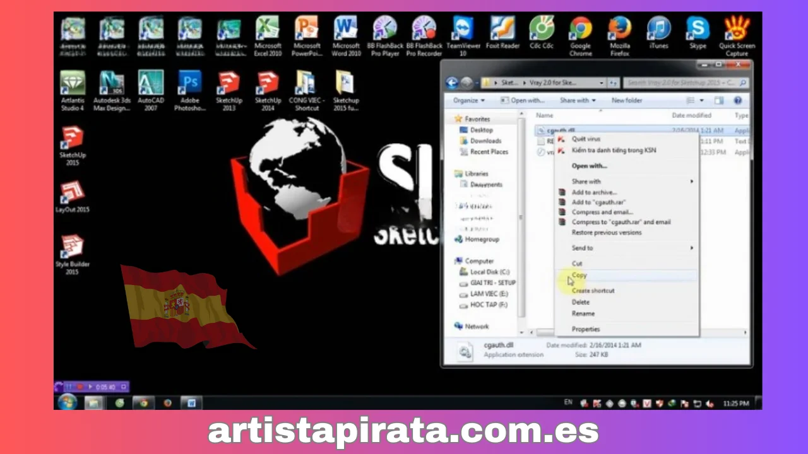The height and width of the screenshot is (454, 808).
Task: Open Coc Coc browser shortcut
Action: (542, 33)
